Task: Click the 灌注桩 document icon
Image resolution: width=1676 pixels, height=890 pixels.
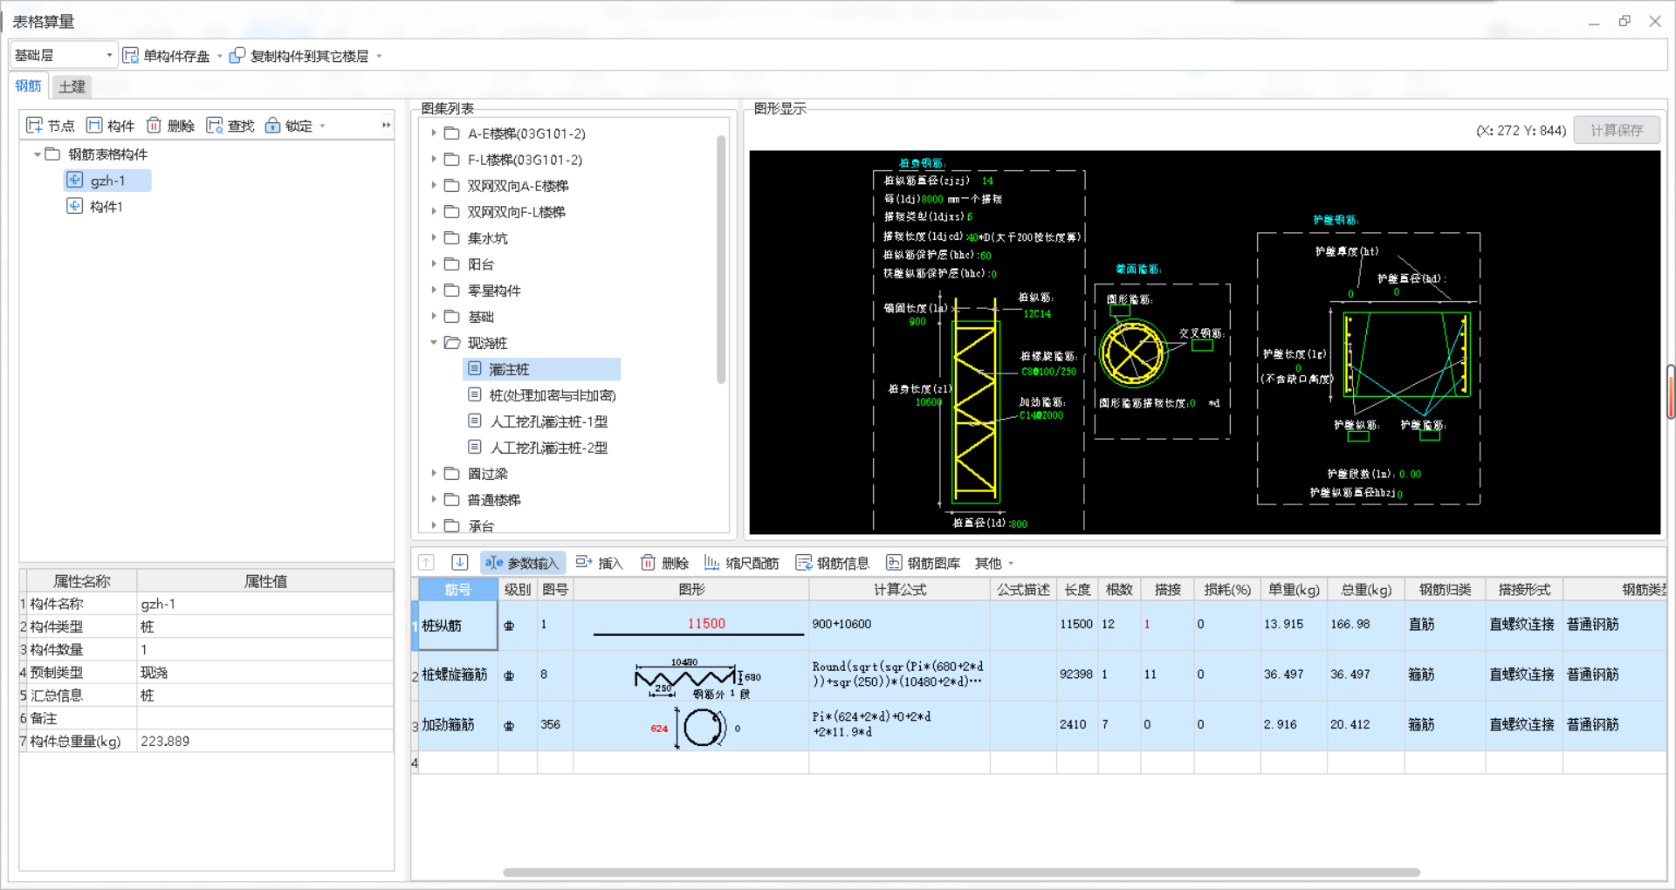Action: pos(475,369)
